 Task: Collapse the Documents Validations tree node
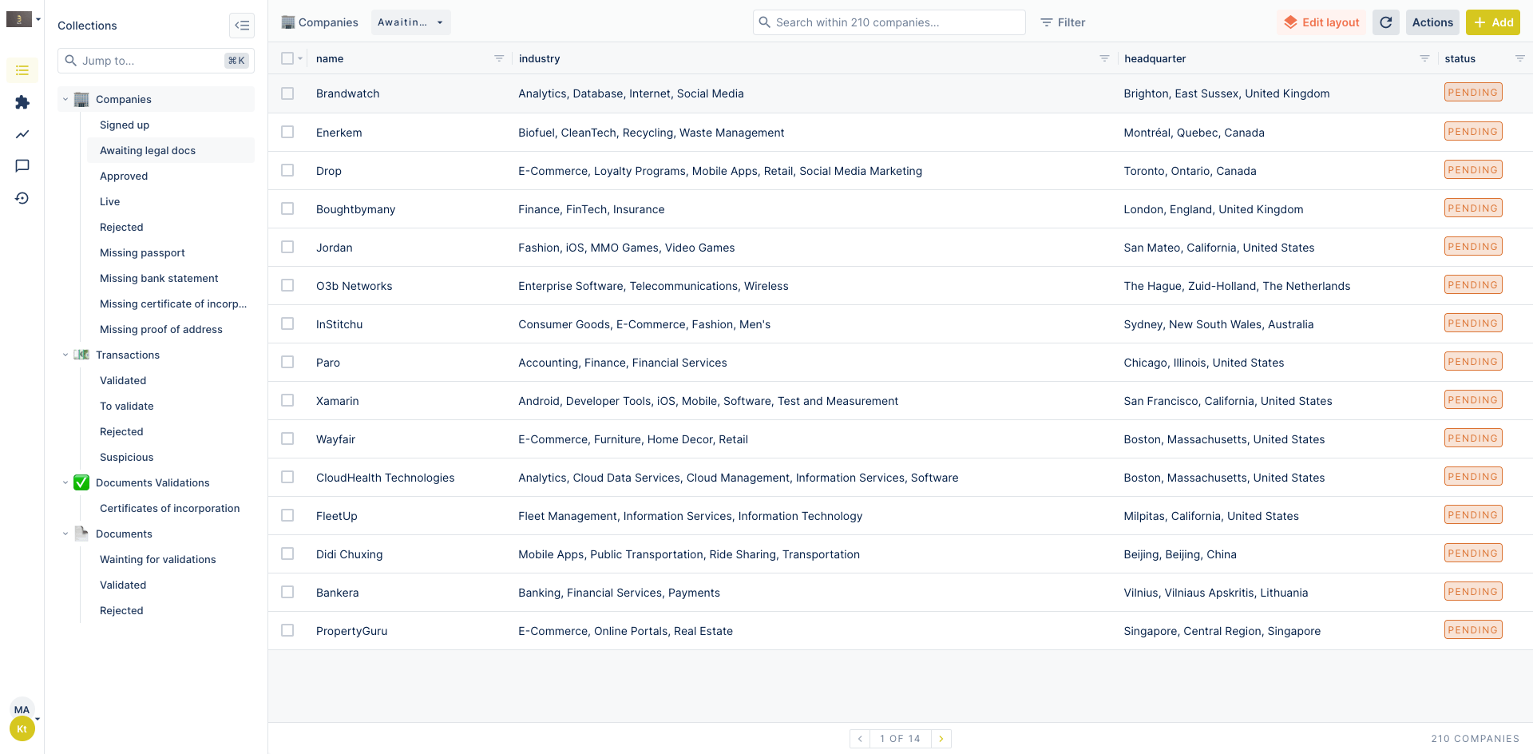(x=65, y=482)
